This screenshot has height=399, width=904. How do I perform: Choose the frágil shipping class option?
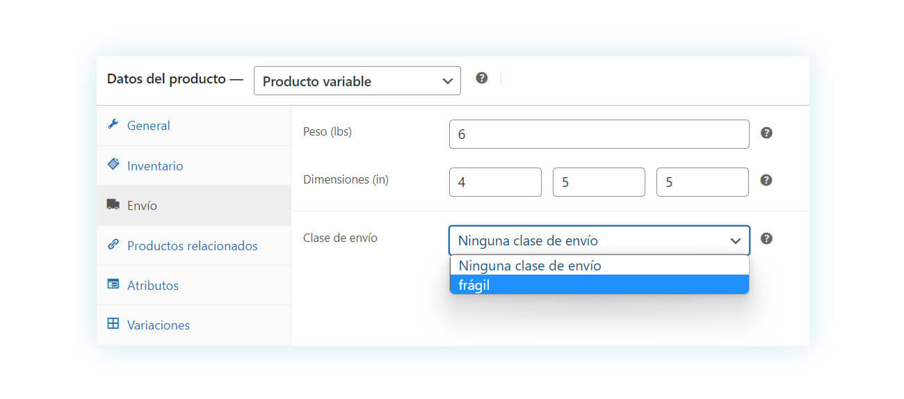point(599,284)
